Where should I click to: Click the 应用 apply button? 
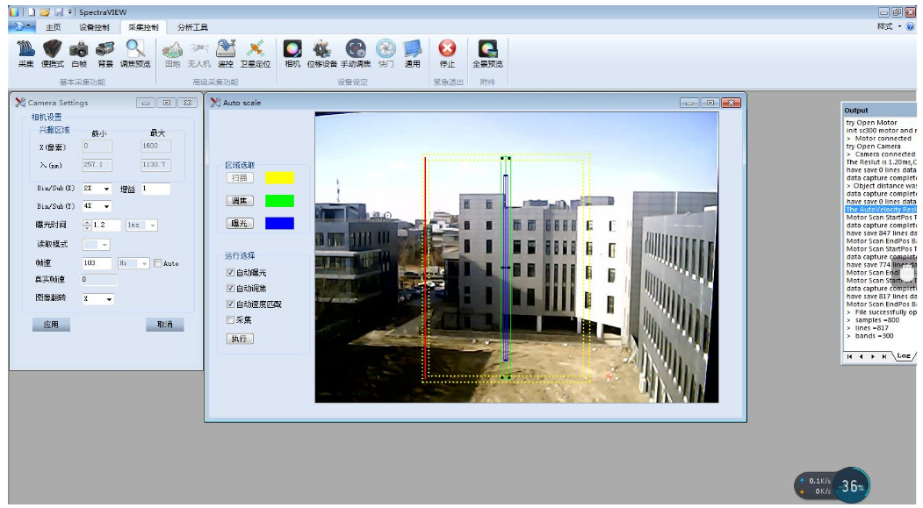[51, 325]
